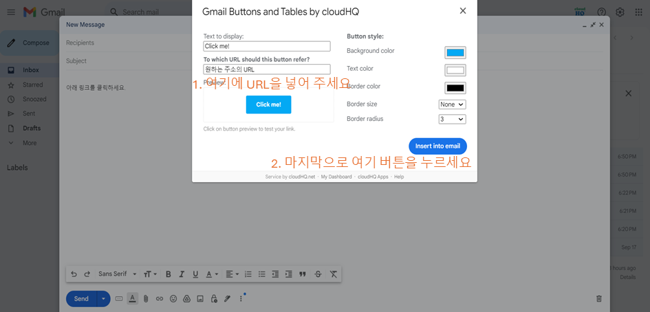The width and height of the screenshot is (650, 312).
Task: Open the My Dashboard link
Action: (336, 177)
